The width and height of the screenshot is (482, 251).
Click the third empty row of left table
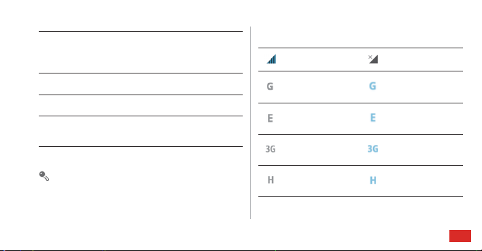point(141,105)
